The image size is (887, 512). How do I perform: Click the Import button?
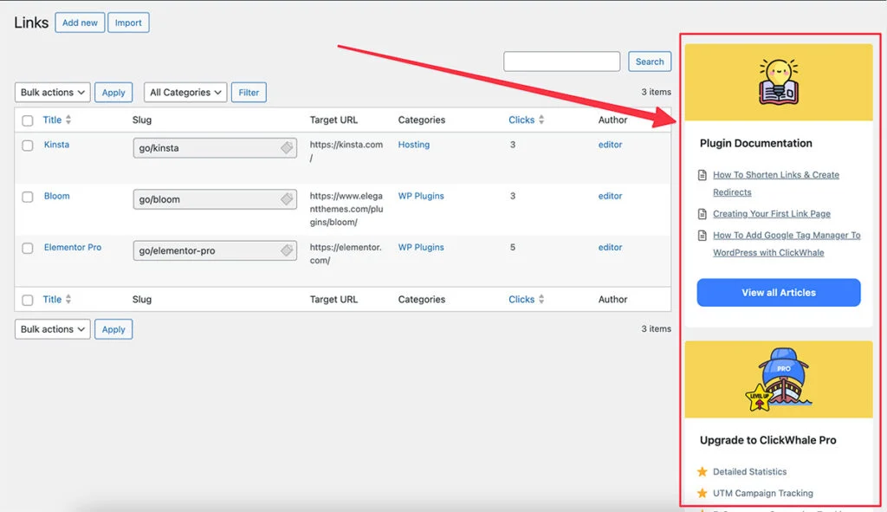coord(128,23)
